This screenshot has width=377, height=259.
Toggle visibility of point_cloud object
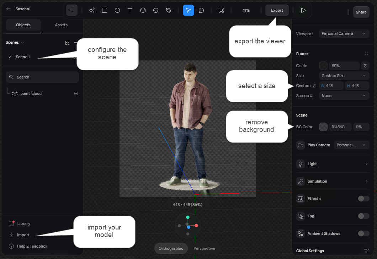[76, 93]
